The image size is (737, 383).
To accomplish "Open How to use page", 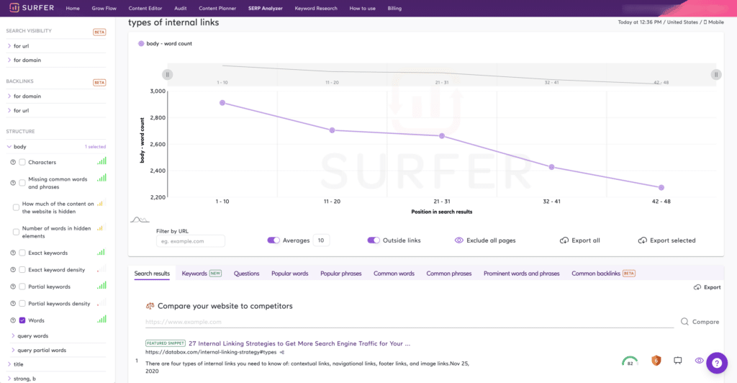I will coord(363,8).
